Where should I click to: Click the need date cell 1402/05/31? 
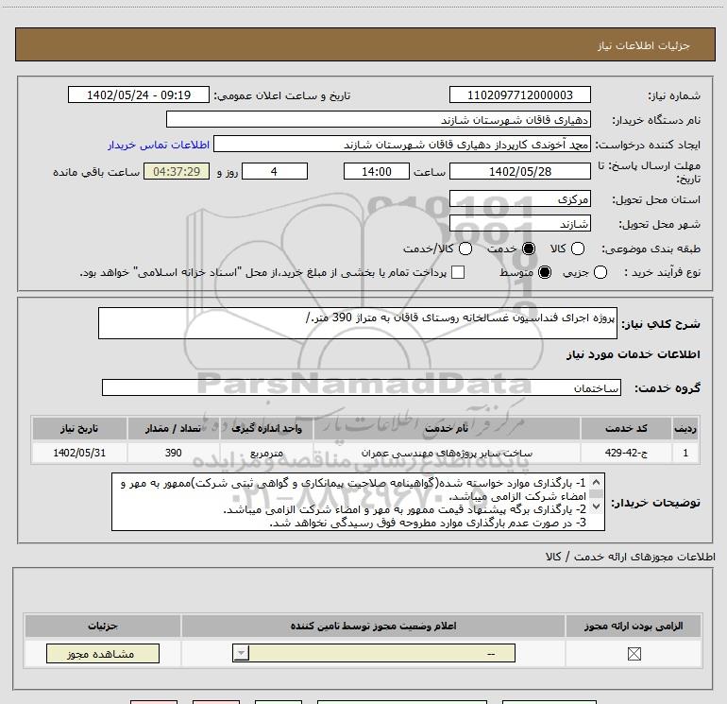click(x=79, y=453)
